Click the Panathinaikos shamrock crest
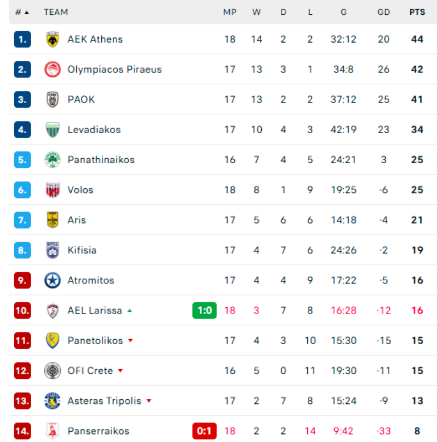 point(52,160)
